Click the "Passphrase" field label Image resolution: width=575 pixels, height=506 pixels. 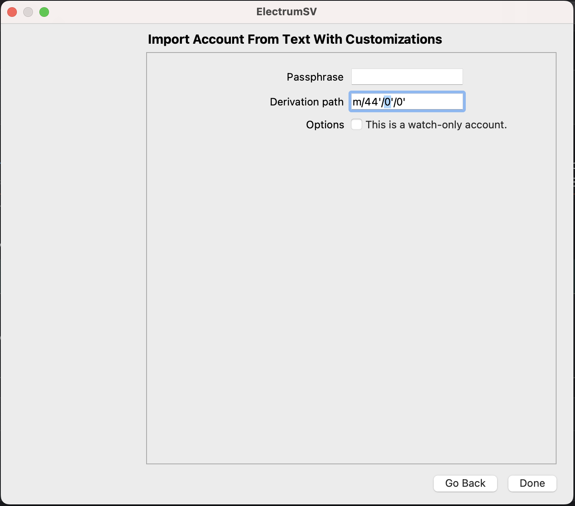tap(315, 77)
